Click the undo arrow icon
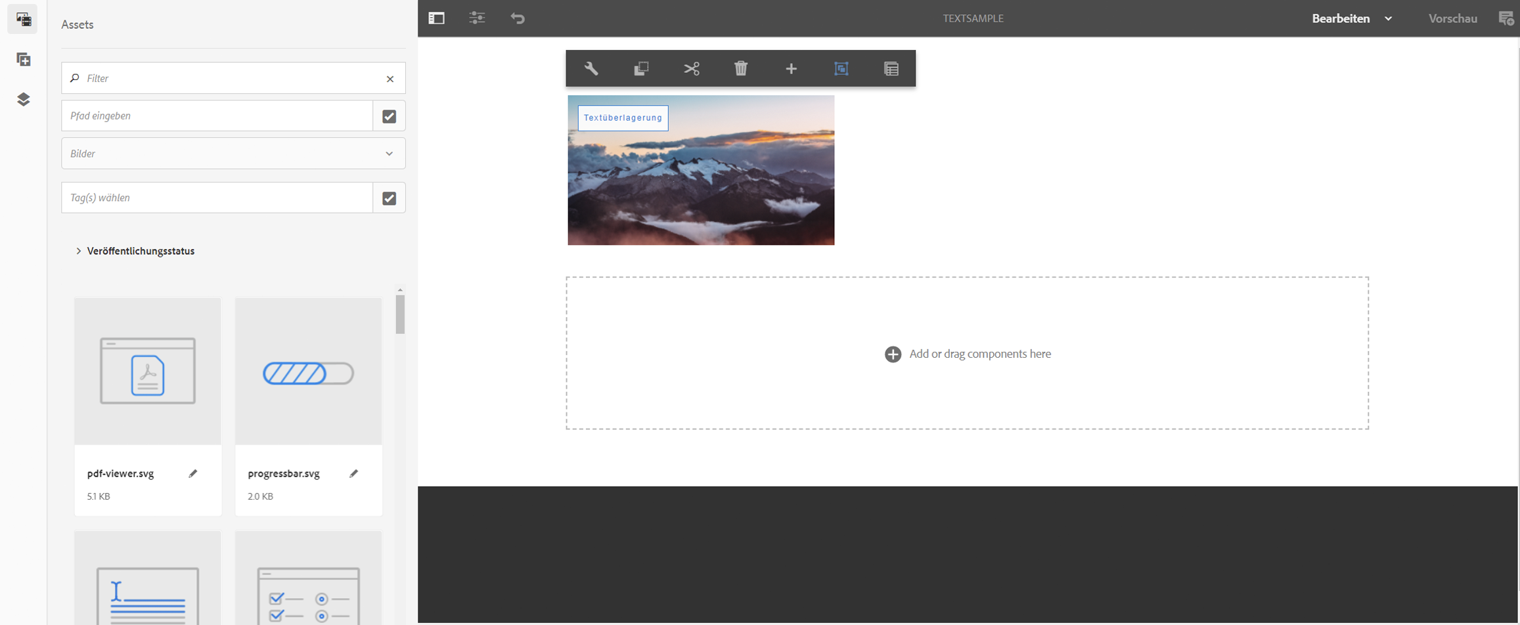 tap(518, 18)
